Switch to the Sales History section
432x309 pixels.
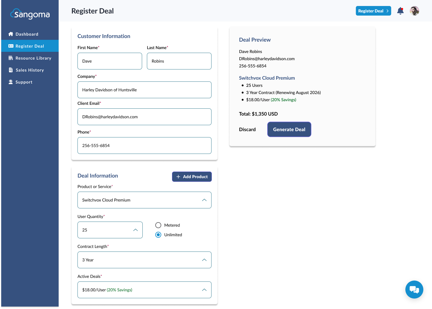30,70
